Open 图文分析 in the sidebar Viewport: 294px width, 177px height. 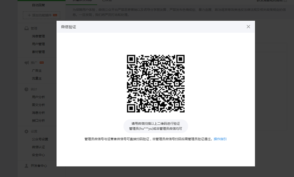point(39,105)
